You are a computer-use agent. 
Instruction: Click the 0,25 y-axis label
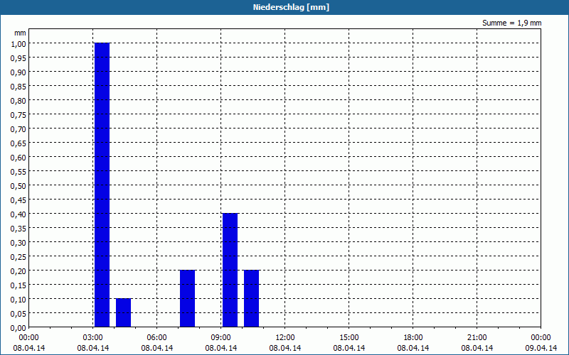coord(18,256)
